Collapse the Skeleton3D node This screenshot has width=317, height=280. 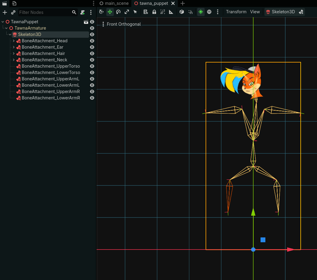(10, 34)
